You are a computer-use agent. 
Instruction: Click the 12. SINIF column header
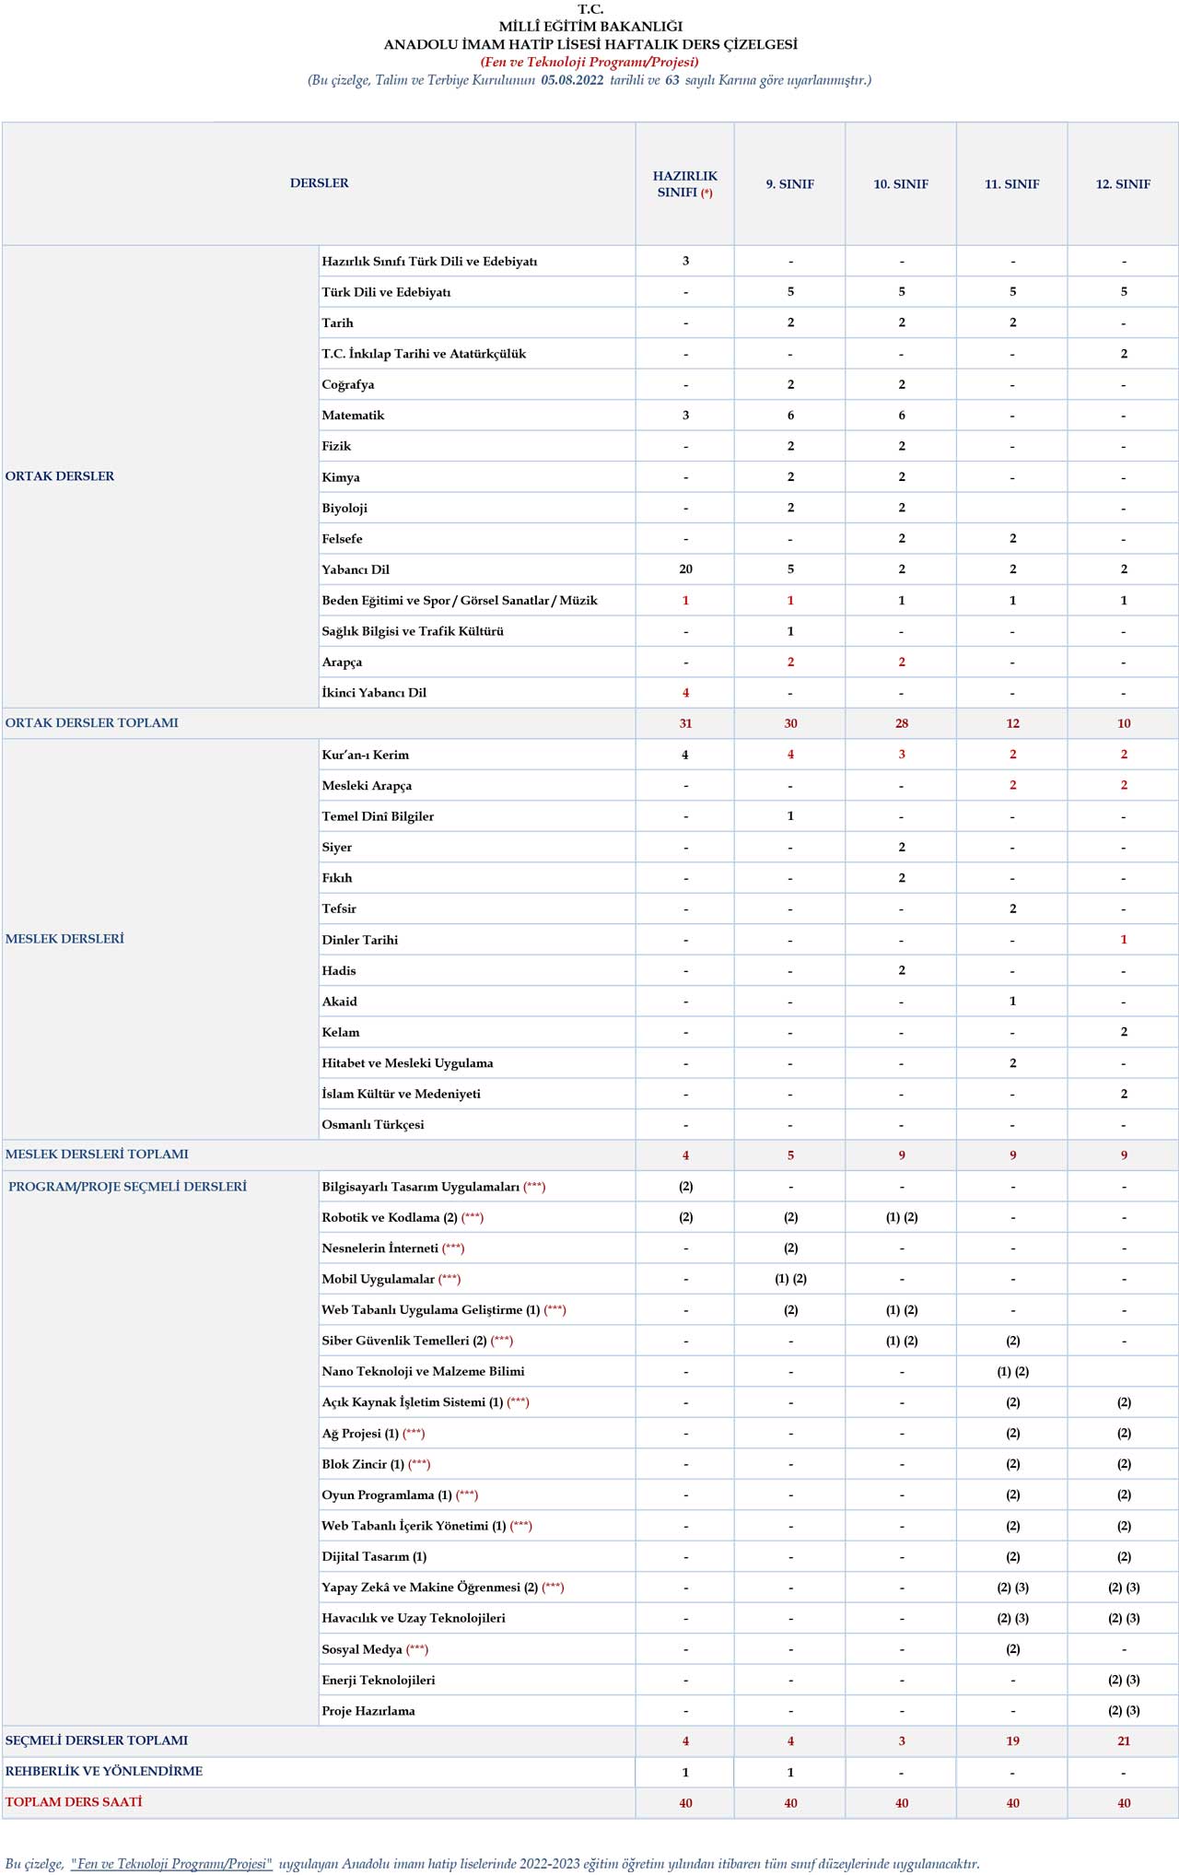pos(1123,184)
